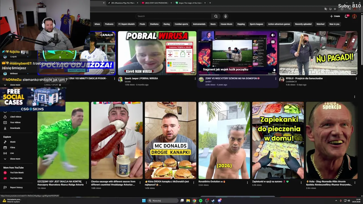This screenshot has width=363, height=204.
Task: Open options for the Chorizo sausage short
Action: 140,183
